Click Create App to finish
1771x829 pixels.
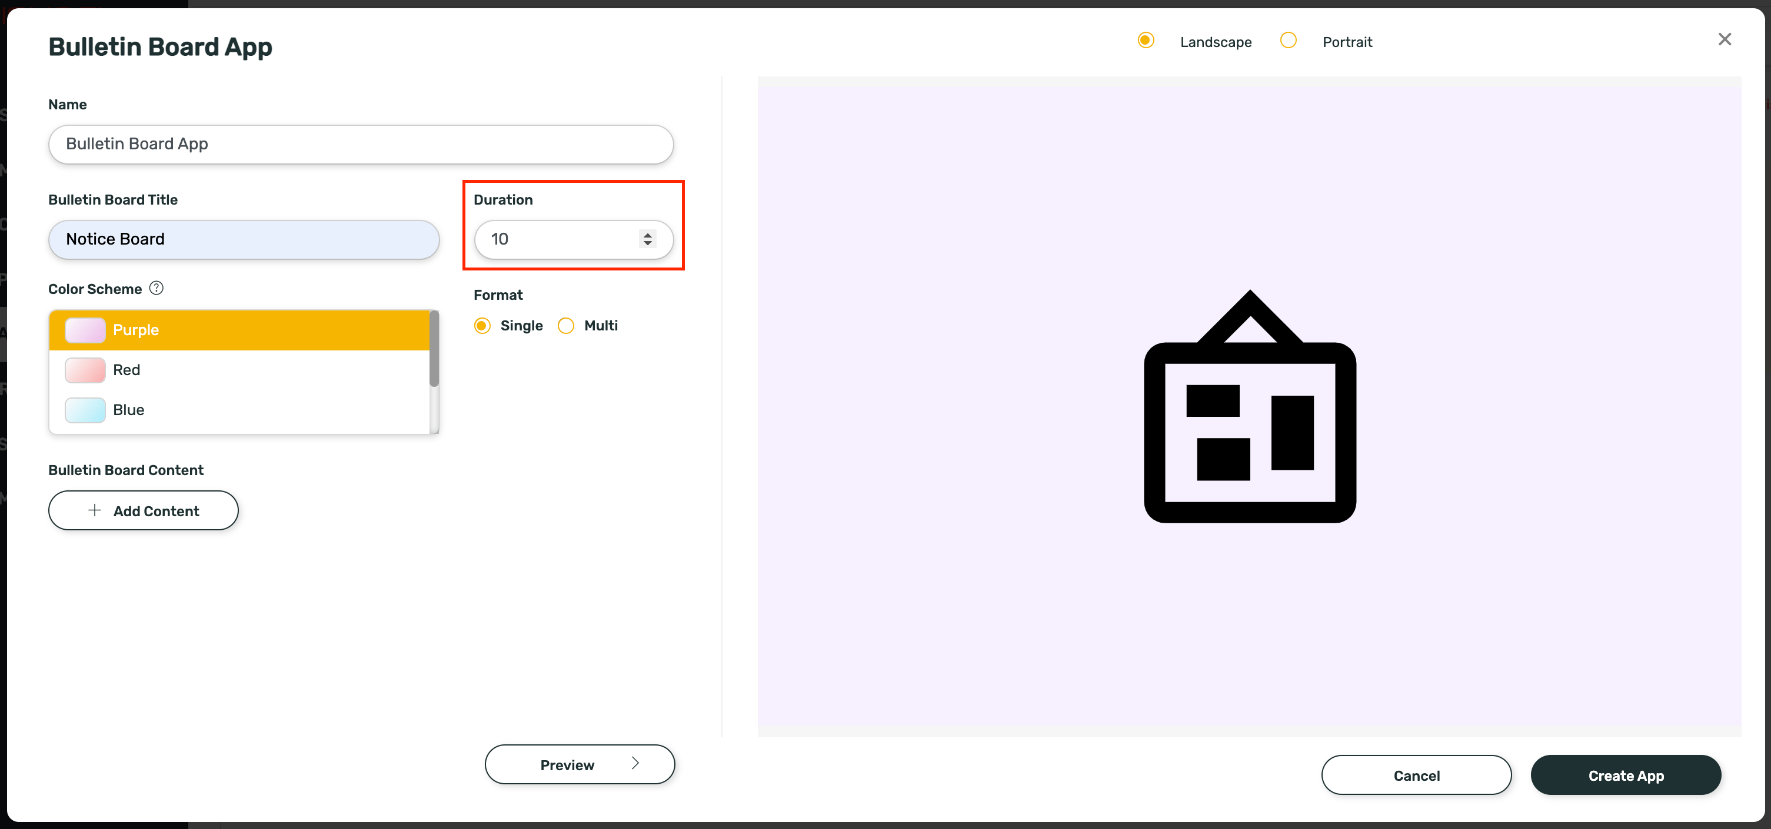pos(1625,775)
